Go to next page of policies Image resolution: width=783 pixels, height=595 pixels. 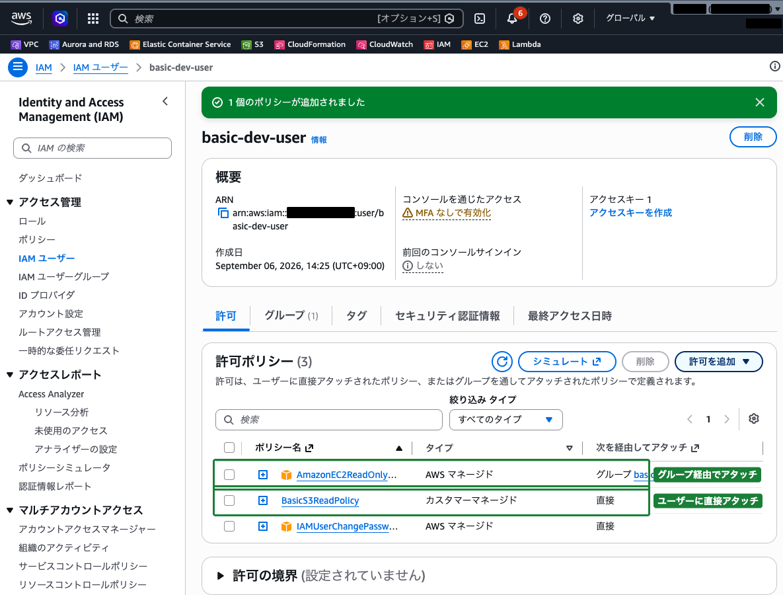tap(727, 419)
